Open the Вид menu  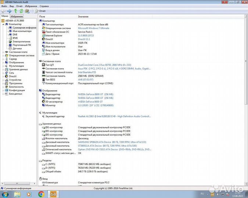[x=11, y=6]
